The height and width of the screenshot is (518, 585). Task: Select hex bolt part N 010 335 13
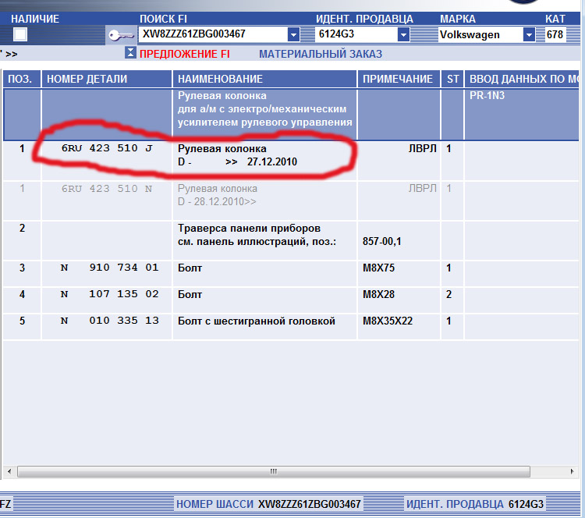point(109,321)
